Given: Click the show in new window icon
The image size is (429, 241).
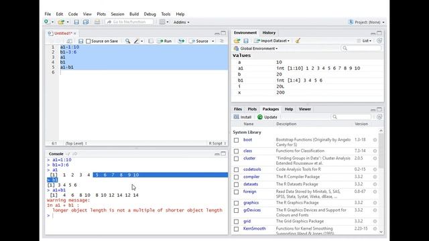Looking at the screenshot, I should click(70, 41).
